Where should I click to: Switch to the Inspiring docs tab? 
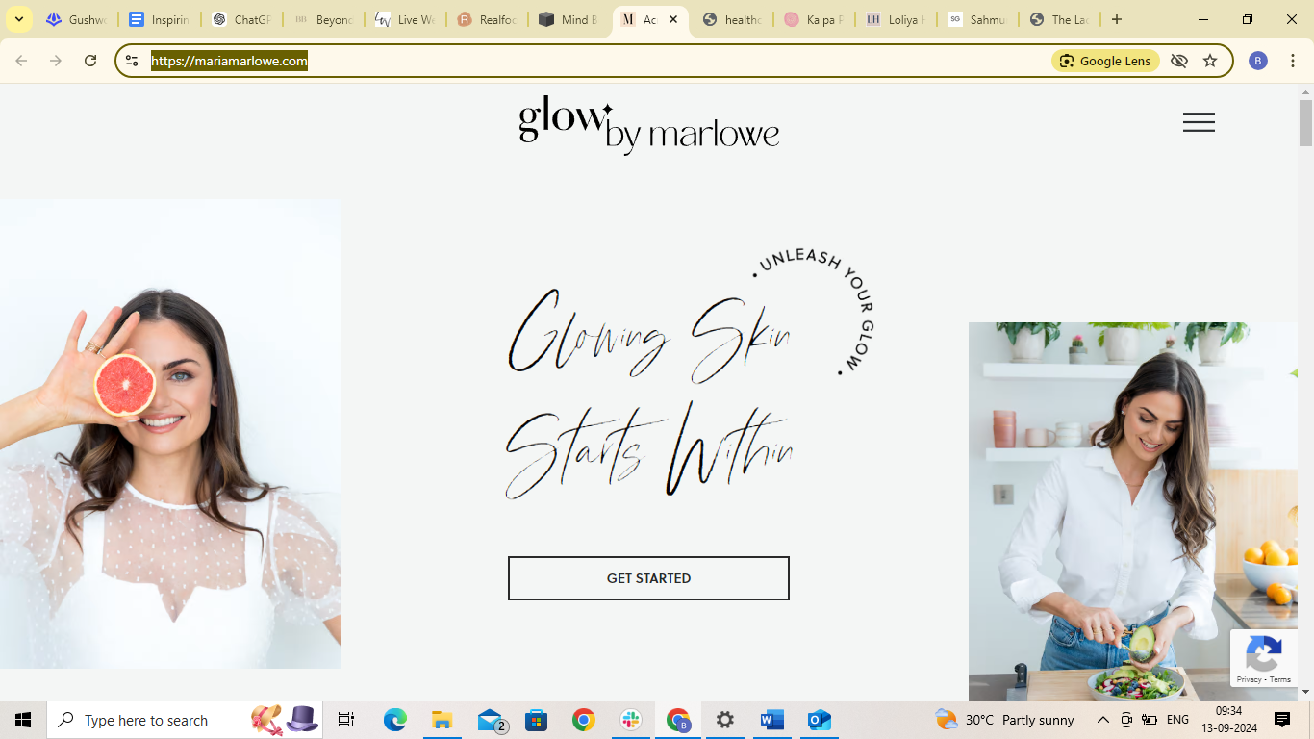coord(160,19)
